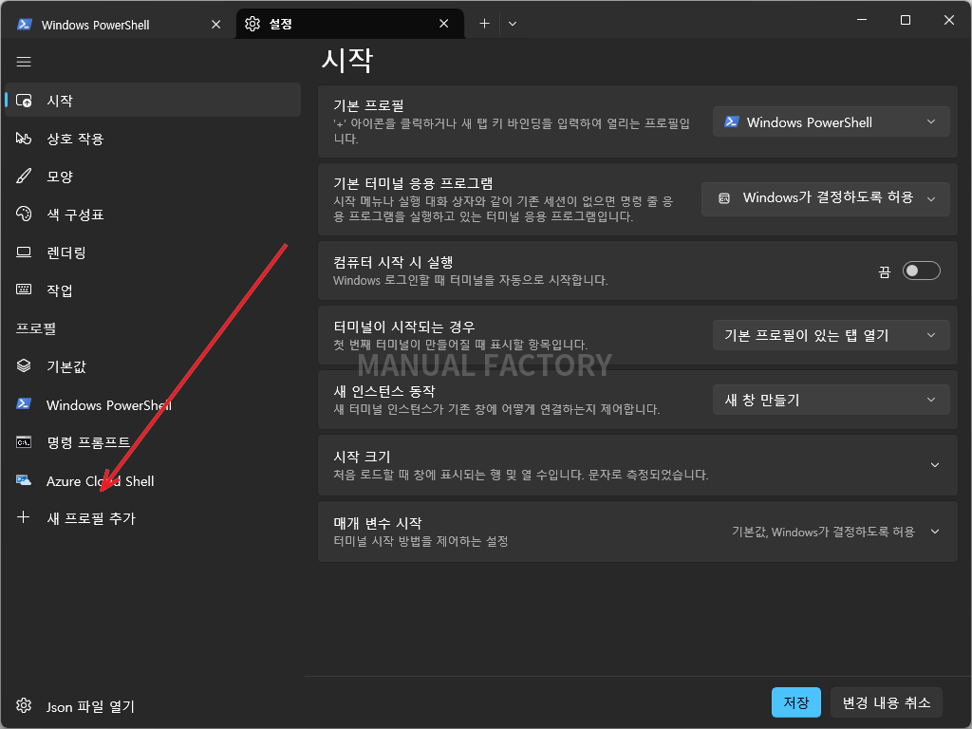This screenshot has width=972, height=729.
Task: Open 기본값 profile defaults
Action: [x=153, y=366]
